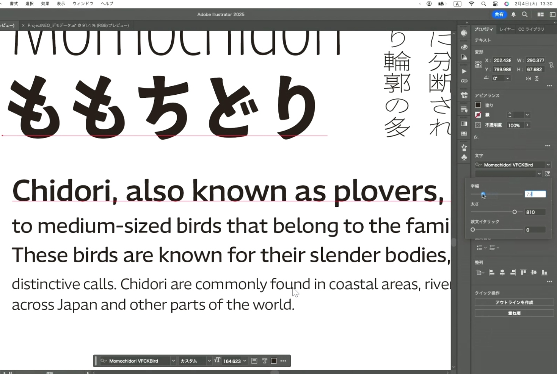The height and width of the screenshot is (374, 557).
Task: Open the Brushes dock panel icon
Action: pyautogui.click(x=464, y=148)
